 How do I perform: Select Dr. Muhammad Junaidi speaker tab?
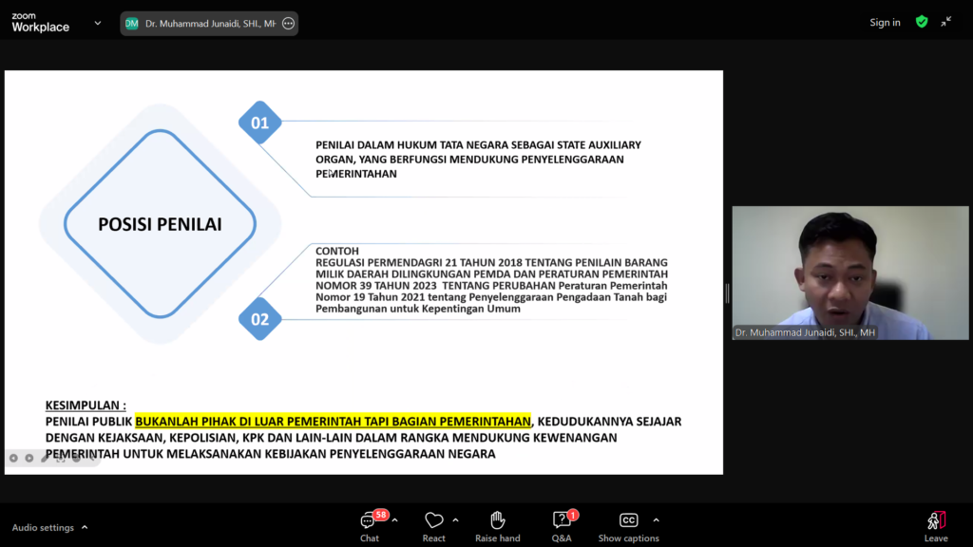pos(200,24)
